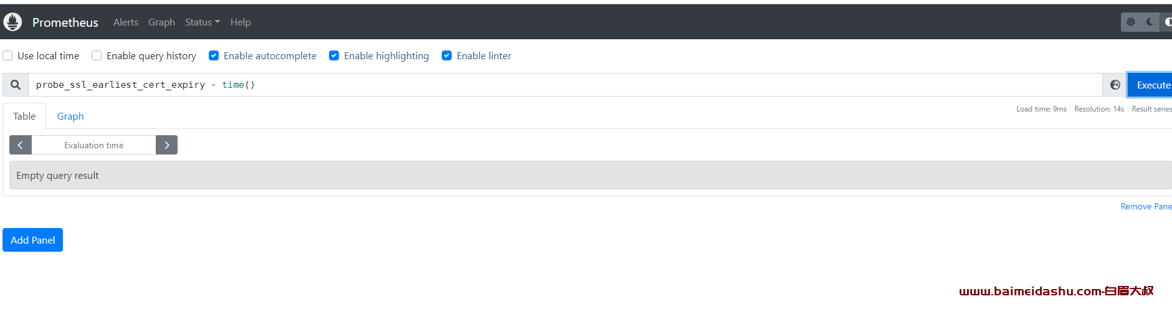This screenshot has height=314, width=1172.
Task: Open the Alerts page
Action: pyautogui.click(x=126, y=22)
